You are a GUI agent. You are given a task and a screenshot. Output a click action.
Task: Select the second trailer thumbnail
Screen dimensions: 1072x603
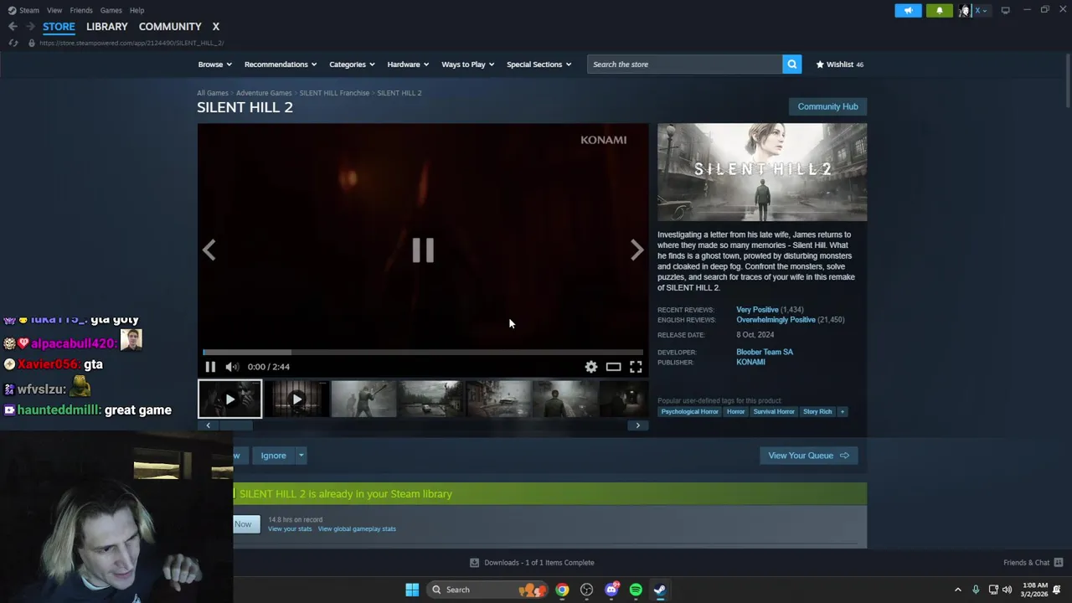point(296,399)
